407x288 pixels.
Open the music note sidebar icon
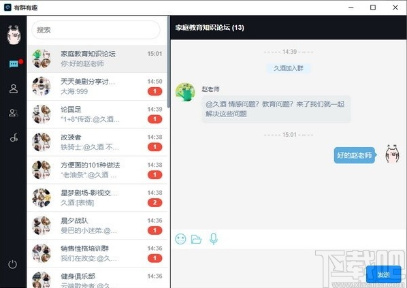click(14, 138)
